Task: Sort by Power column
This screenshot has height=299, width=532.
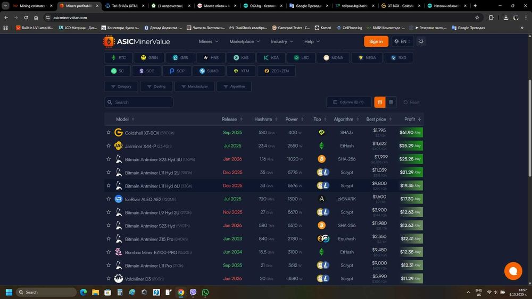Action: click(x=295, y=119)
